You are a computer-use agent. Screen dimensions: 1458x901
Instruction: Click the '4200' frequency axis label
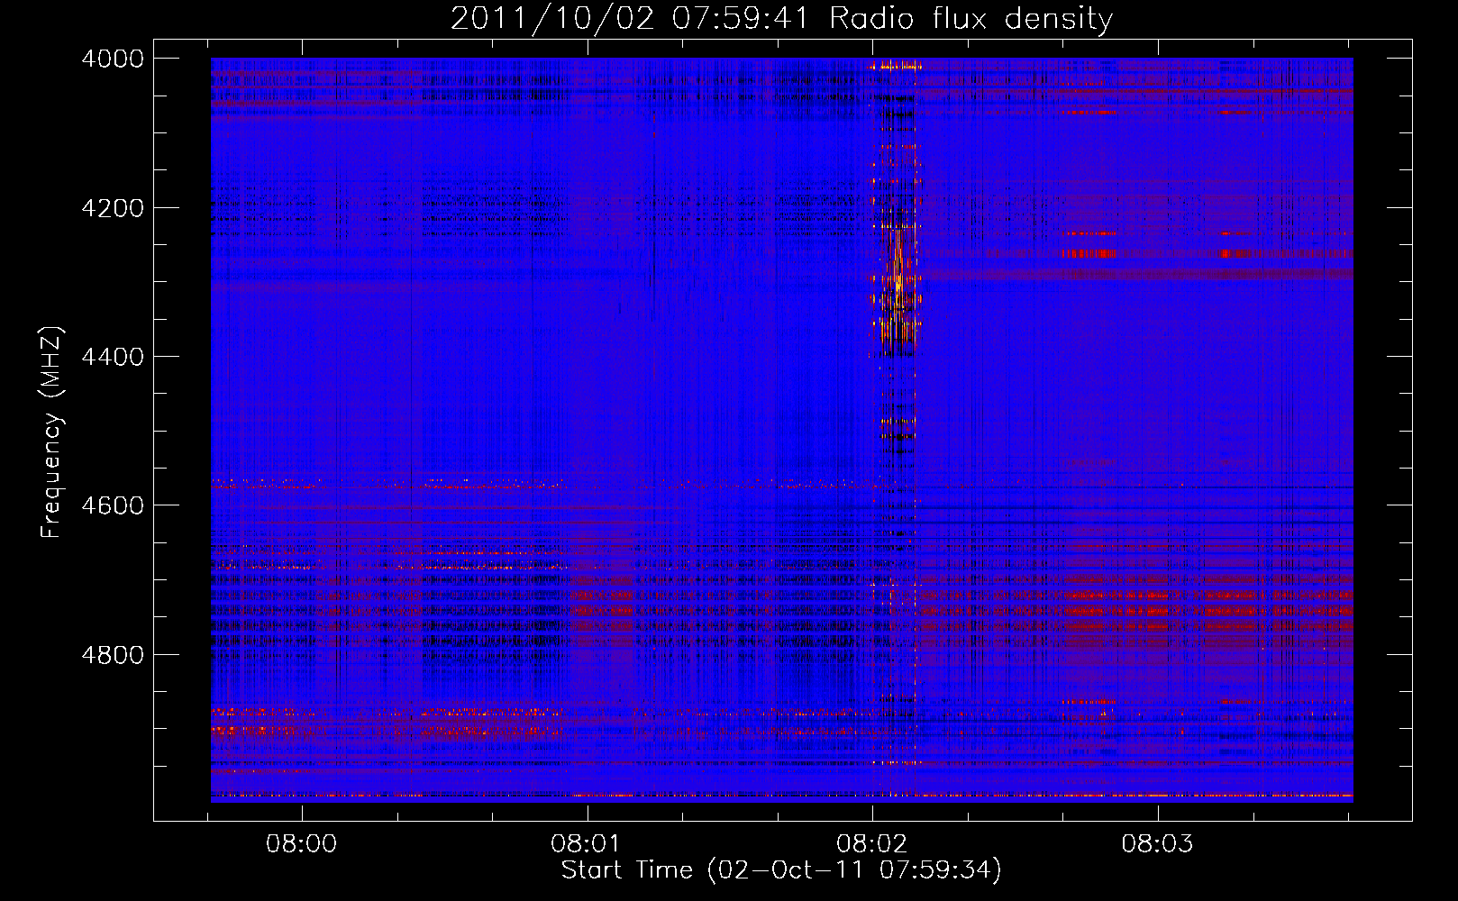pos(113,208)
